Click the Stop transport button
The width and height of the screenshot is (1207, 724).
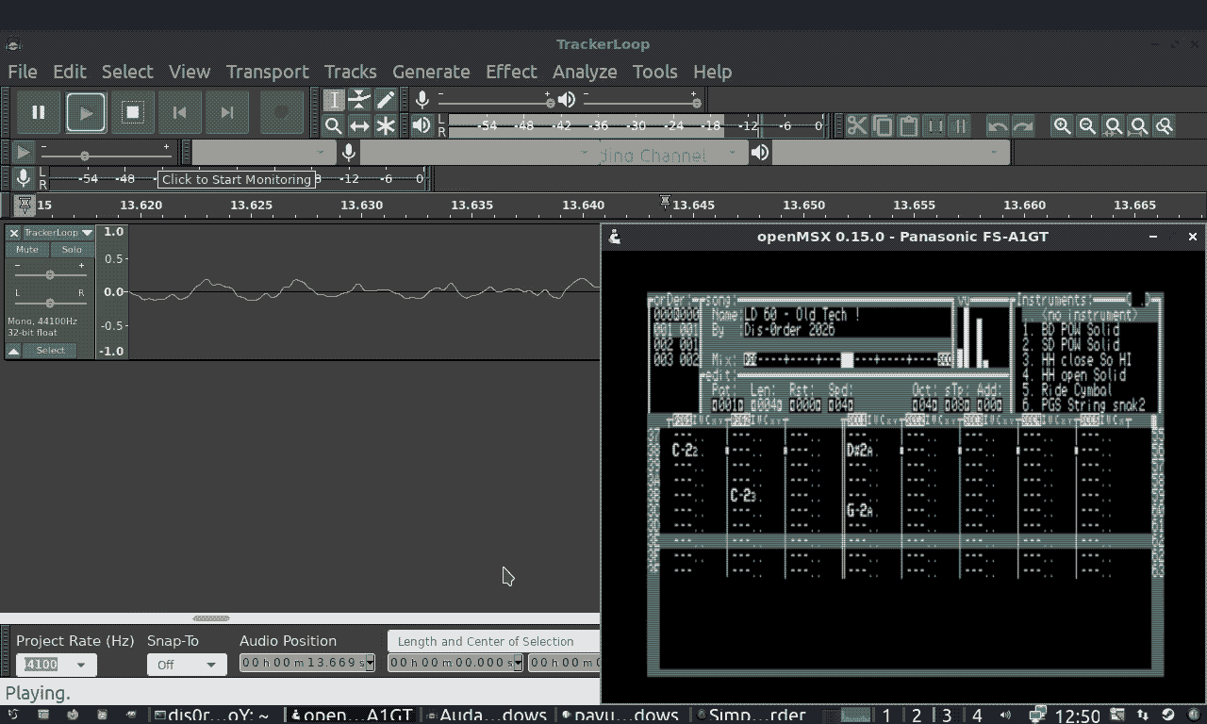pyautogui.click(x=133, y=112)
